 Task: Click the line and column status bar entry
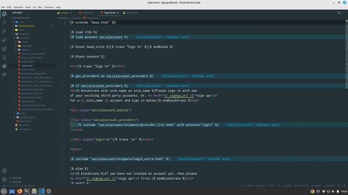(x=248, y=186)
